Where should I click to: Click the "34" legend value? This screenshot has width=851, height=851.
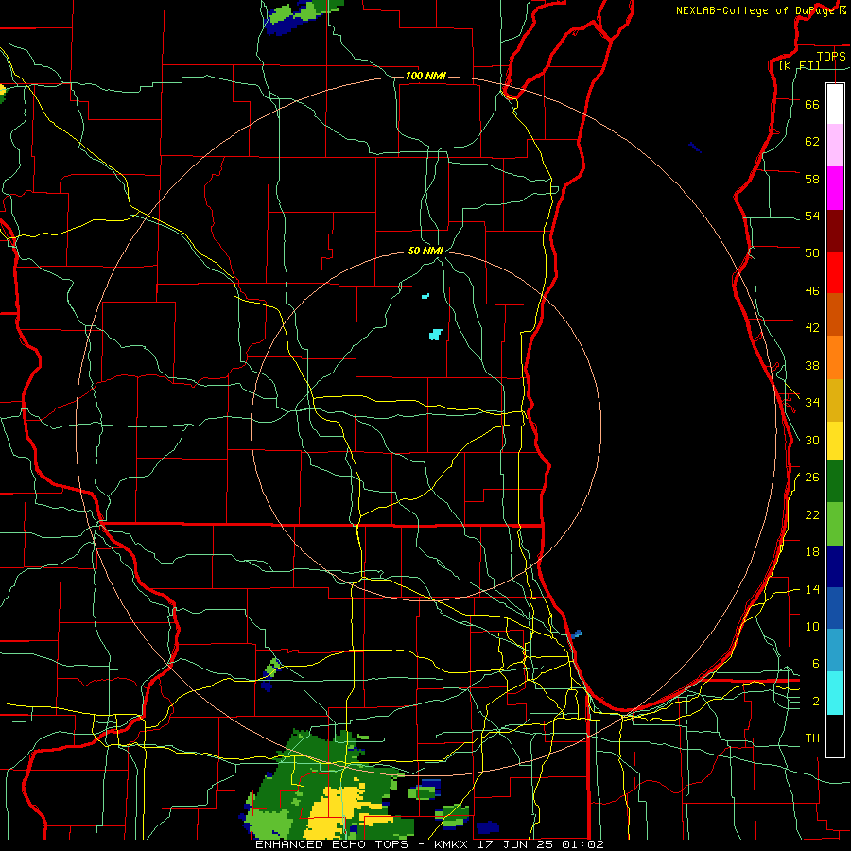point(812,403)
